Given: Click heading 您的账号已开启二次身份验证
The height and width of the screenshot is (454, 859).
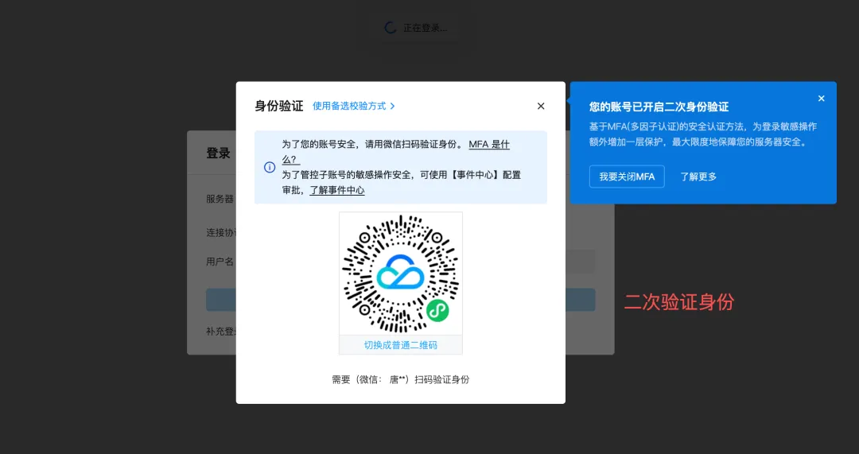Looking at the screenshot, I should 659,107.
